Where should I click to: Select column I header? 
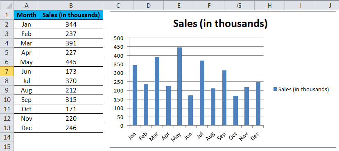click(x=300, y=5)
